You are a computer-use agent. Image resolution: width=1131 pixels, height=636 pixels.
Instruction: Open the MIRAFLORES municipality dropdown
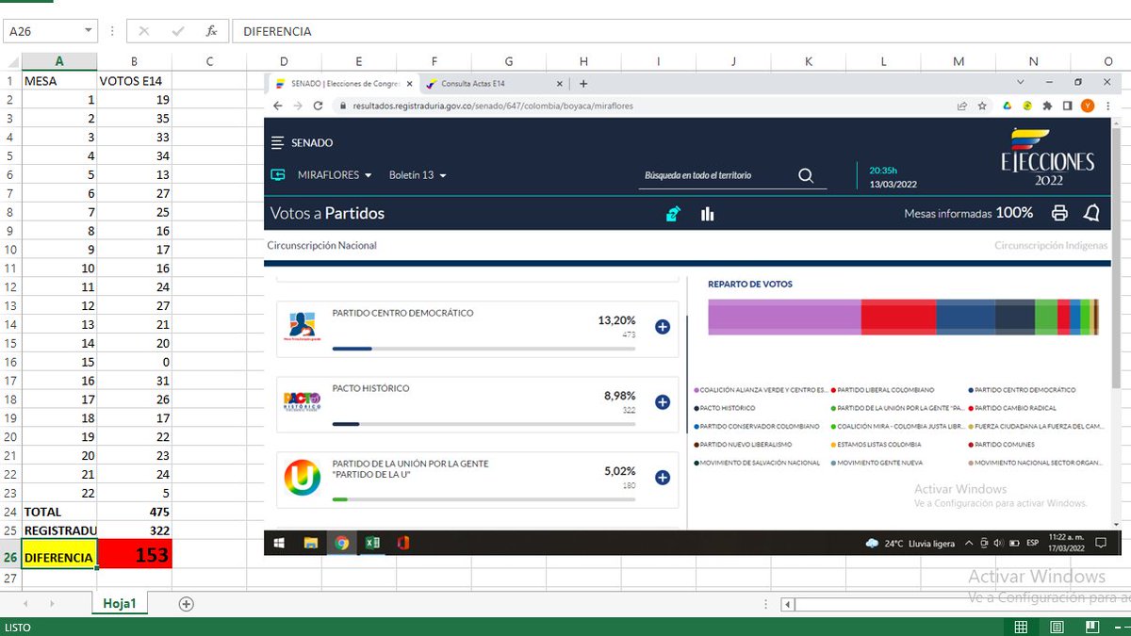point(335,175)
